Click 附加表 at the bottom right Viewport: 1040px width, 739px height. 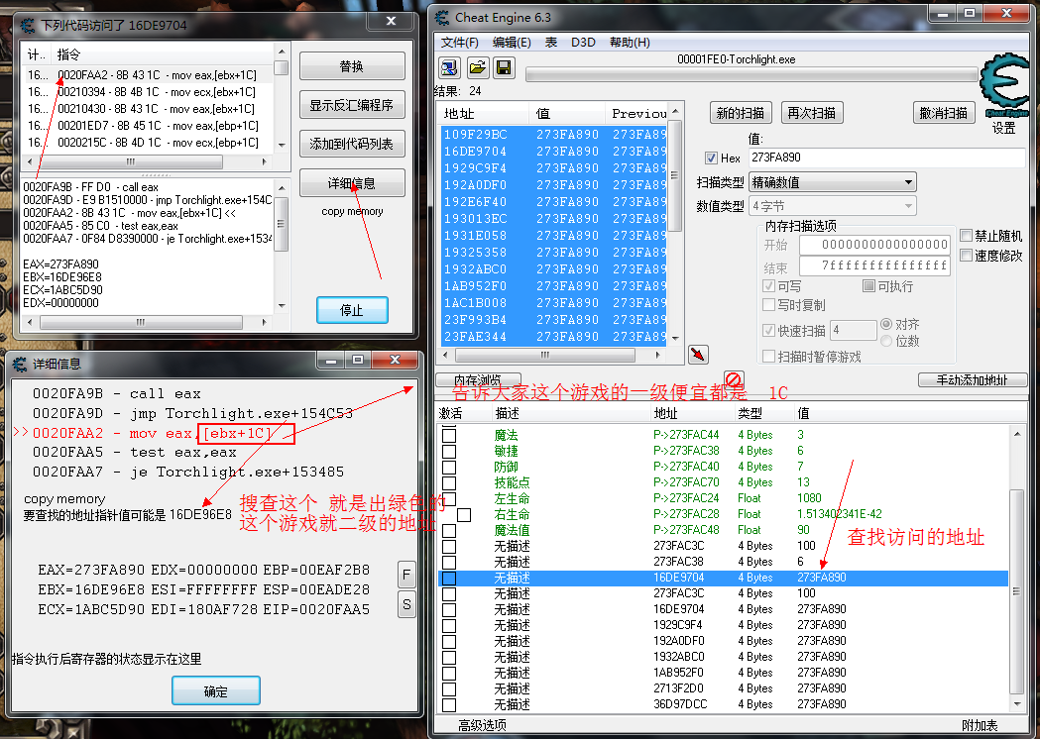point(979,726)
